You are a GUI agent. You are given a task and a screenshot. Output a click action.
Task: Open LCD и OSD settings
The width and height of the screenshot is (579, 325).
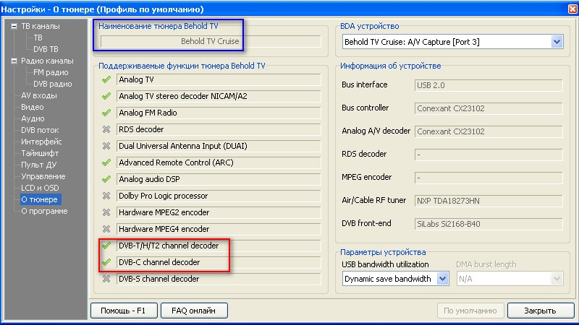pos(40,188)
